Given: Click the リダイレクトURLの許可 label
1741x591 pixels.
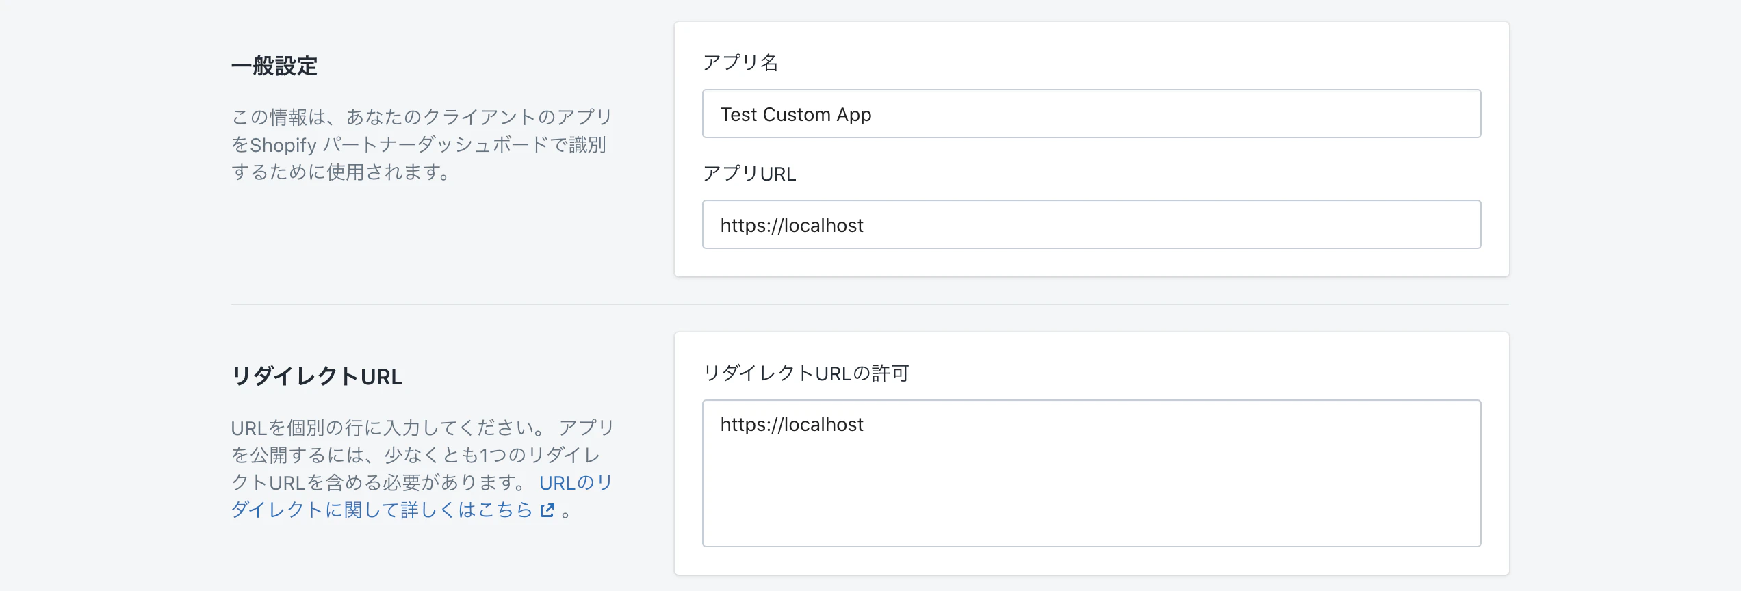Looking at the screenshot, I should coord(806,373).
